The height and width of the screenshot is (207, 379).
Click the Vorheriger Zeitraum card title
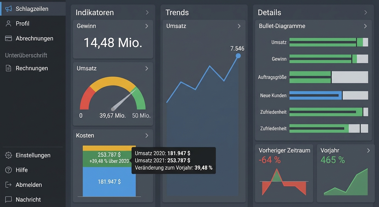pos(284,150)
